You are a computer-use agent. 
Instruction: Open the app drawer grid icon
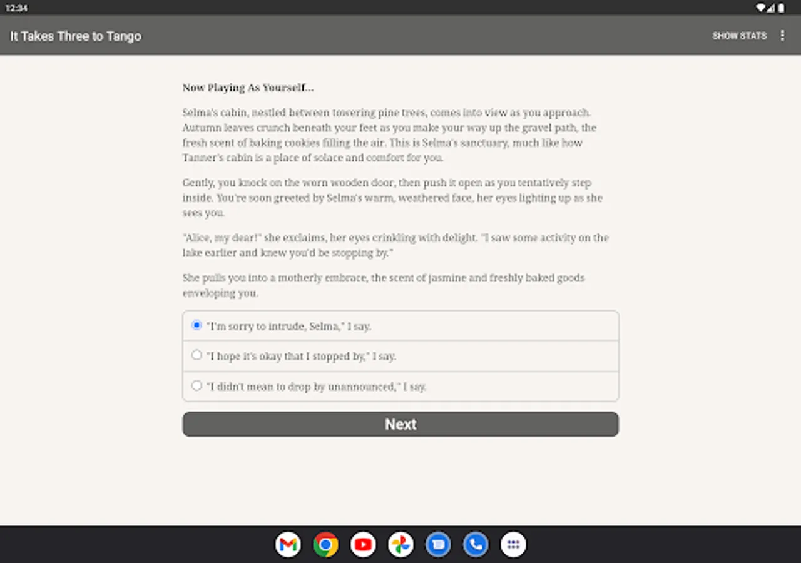513,544
